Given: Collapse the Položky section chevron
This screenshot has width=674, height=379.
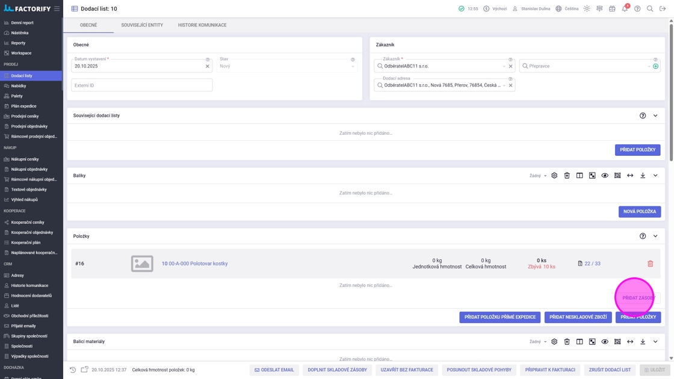Looking at the screenshot, I should (x=655, y=236).
